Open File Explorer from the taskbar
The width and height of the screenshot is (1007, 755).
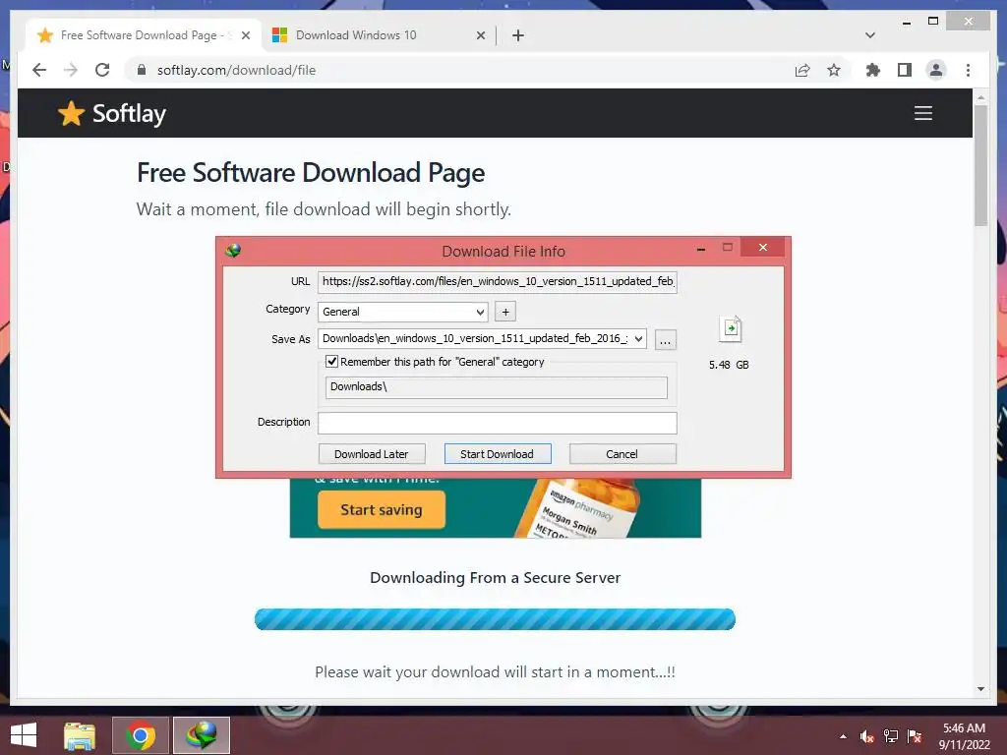80,735
